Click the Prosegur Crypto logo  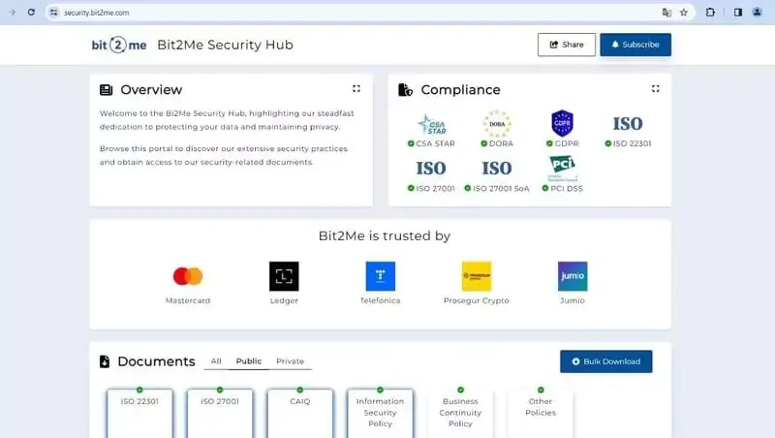[x=476, y=276]
